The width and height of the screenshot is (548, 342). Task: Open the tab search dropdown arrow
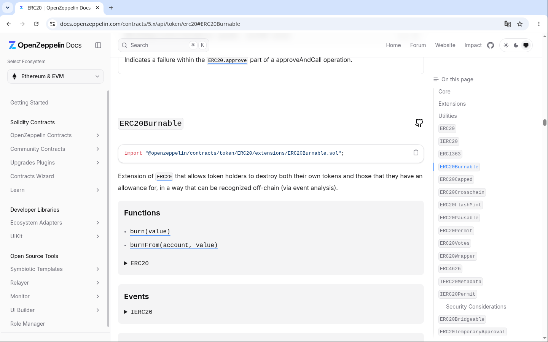(8, 8)
